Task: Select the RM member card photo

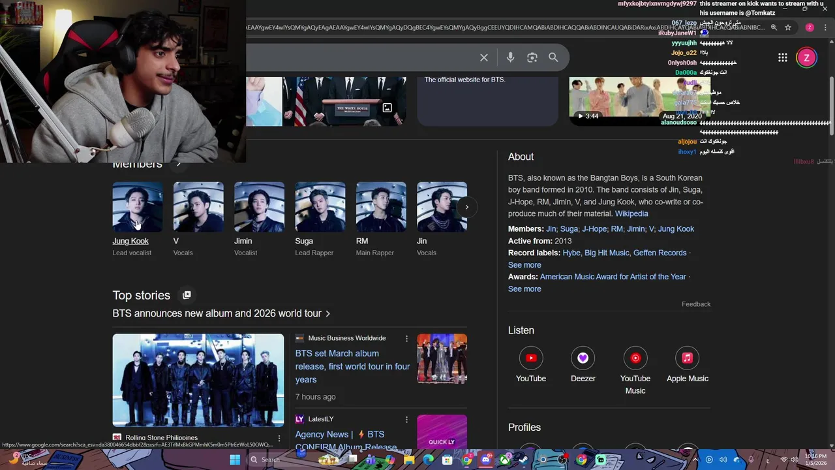Action: pos(381,207)
